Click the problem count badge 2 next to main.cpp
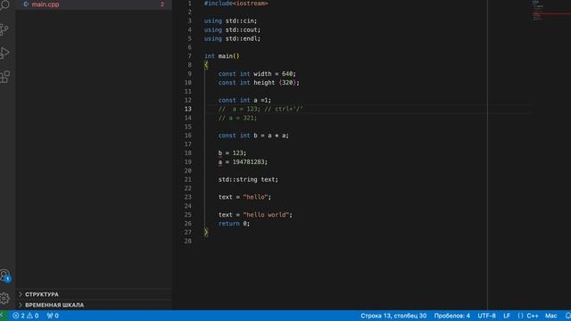 [x=162, y=4]
